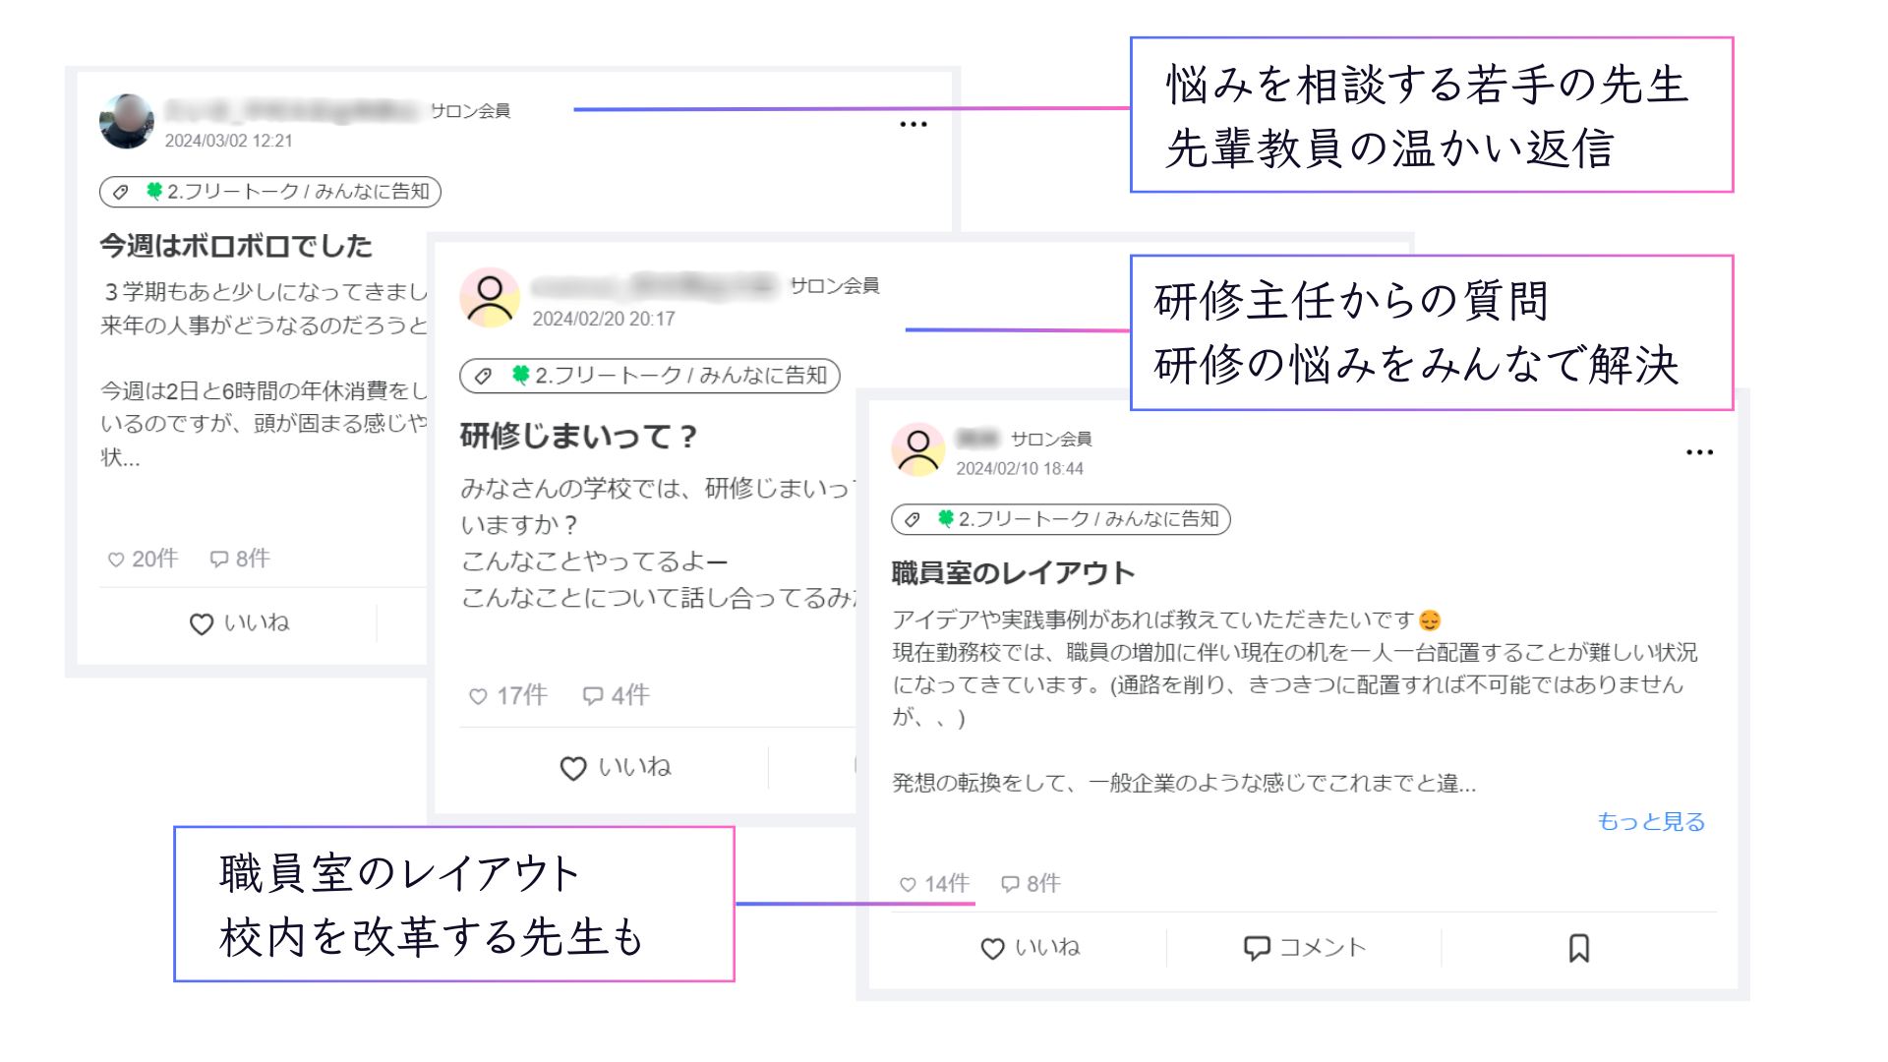Image resolution: width=1888 pixels, height=1062 pixels.
Task: Click フリートーク tag on 今週はボロボロでした post
Action: coord(269,192)
